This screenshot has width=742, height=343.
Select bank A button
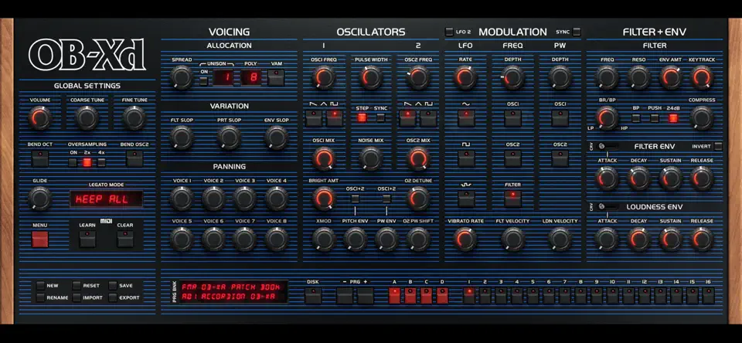pos(394,295)
